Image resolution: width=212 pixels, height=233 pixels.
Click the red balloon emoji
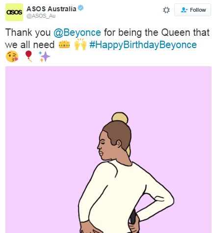pyautogui.click(x=29, y=56)
